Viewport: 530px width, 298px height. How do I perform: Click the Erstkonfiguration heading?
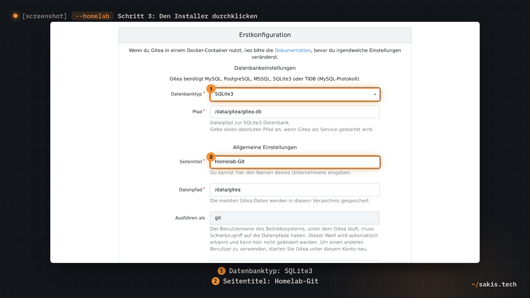click(265, 35)
